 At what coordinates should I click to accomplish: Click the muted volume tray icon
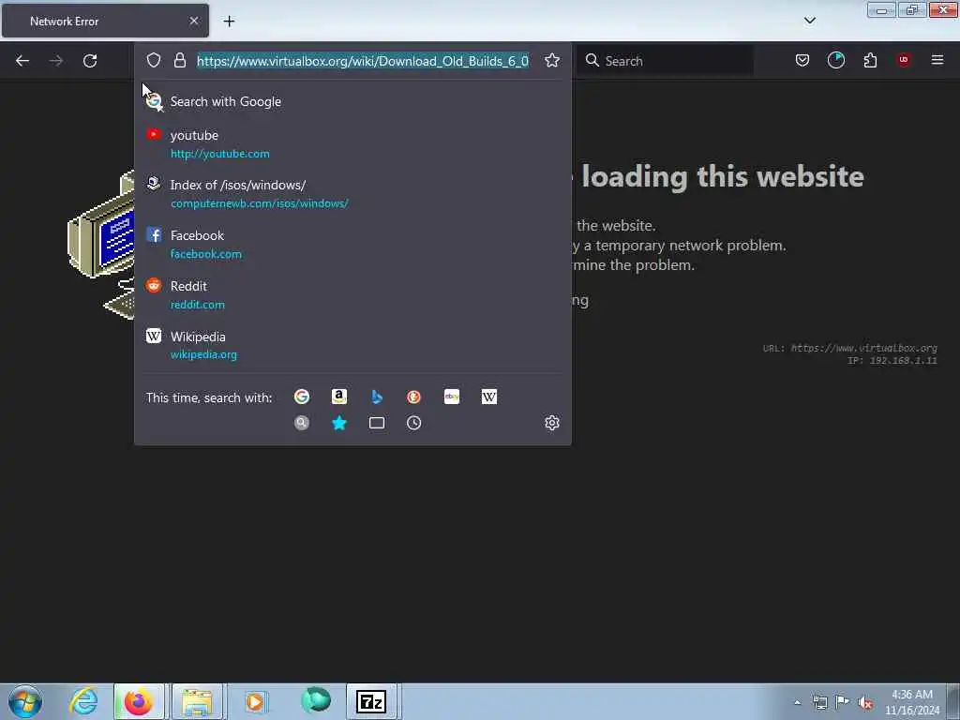click(865, 703)
